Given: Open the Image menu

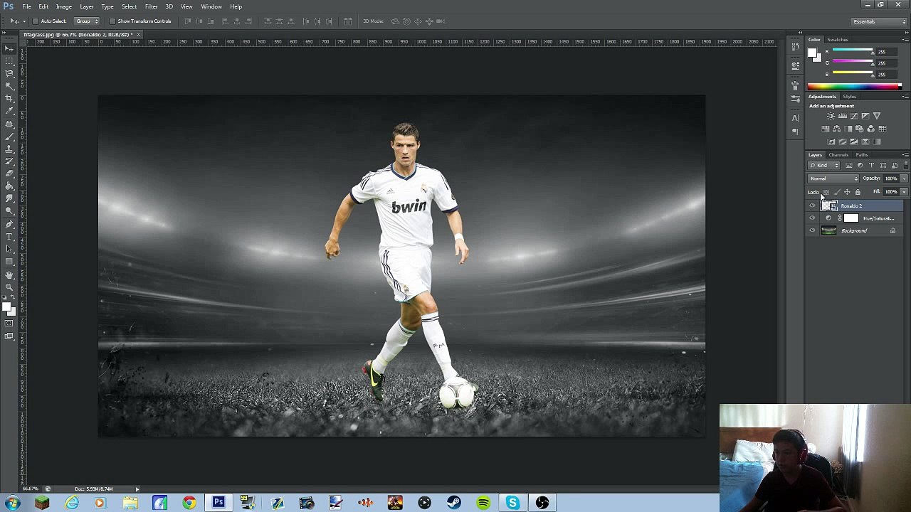Looking at the screenshot, I should (64, 6).
